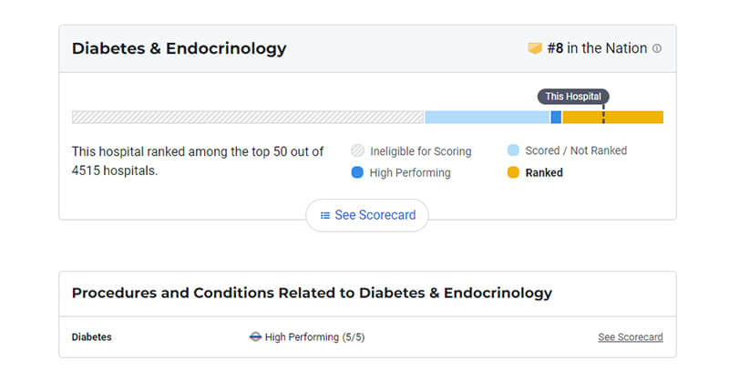
Task: Click the This Hospital tooltip marker
Action: pyautogui.click(x=573, y=97)
